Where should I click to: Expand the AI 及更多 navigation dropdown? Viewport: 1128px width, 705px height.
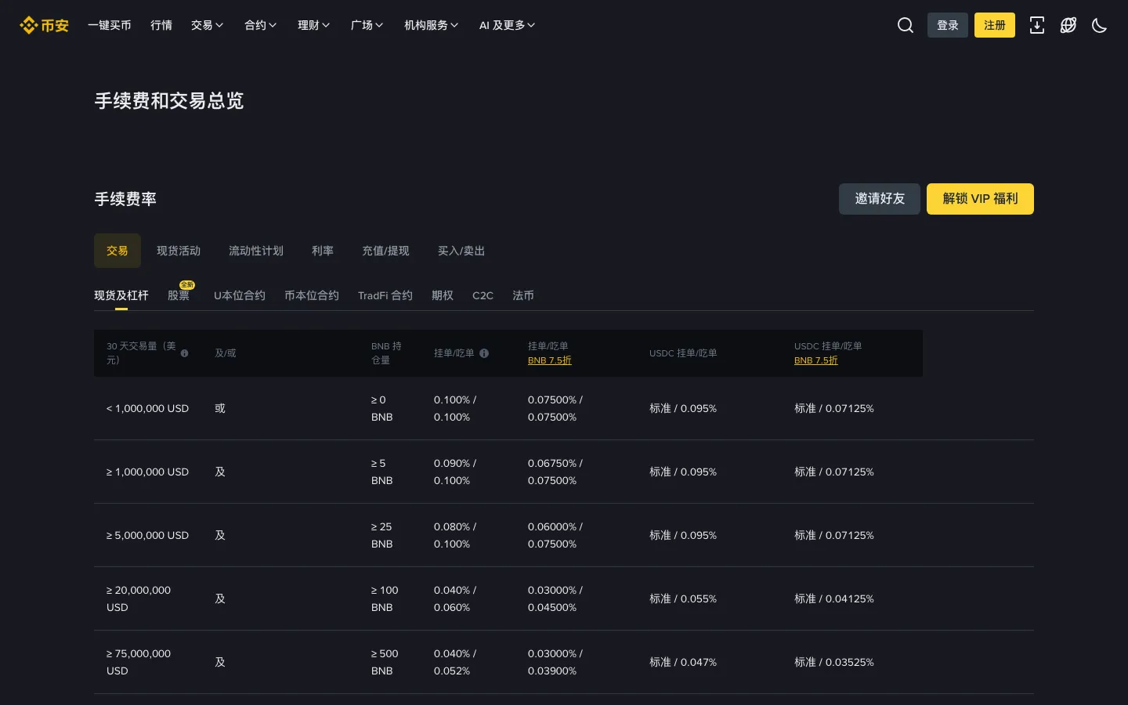tap(508, 25)
